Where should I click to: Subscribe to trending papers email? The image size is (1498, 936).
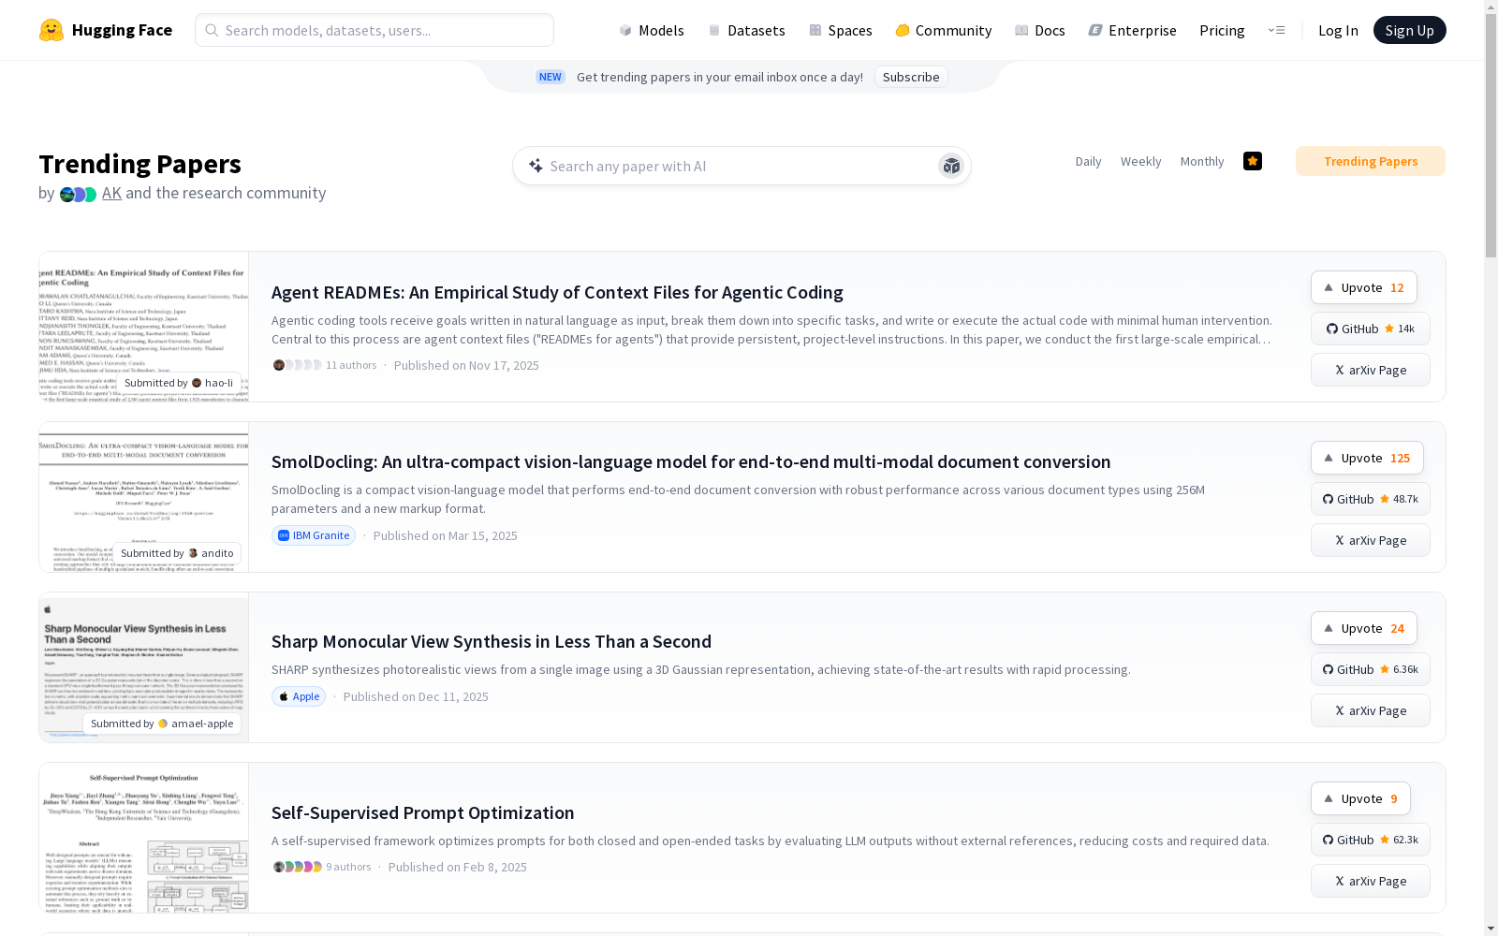pos(911,77)
